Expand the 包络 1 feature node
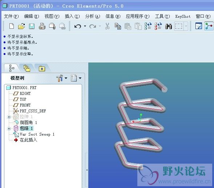Image resolution: width=214 pixels, height=188 pixels. pos(9,129)
